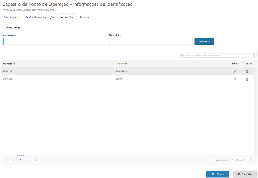Switch to the Serviços tab

pos(84,17)
